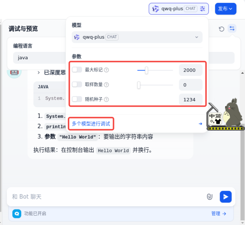Click the 最大标记 value field showing 2000

[x=191, y=70]
